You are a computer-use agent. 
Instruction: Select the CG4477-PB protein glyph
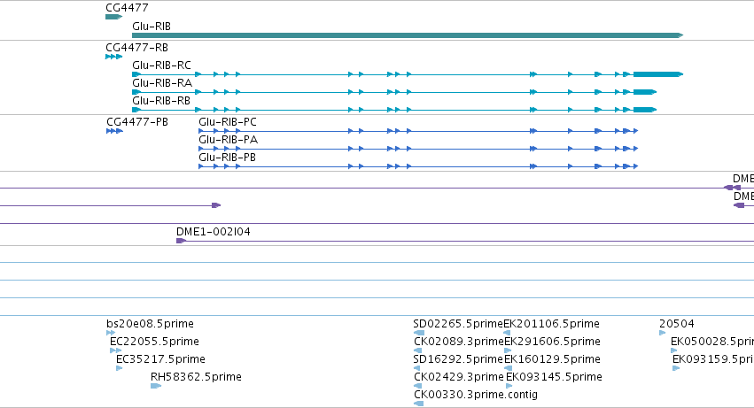click(115, 131)
